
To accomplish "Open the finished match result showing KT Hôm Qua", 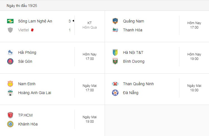I will (90, 25).
